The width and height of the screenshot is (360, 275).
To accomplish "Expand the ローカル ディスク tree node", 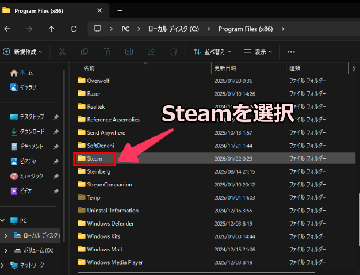I will click(x=6, y=235).
